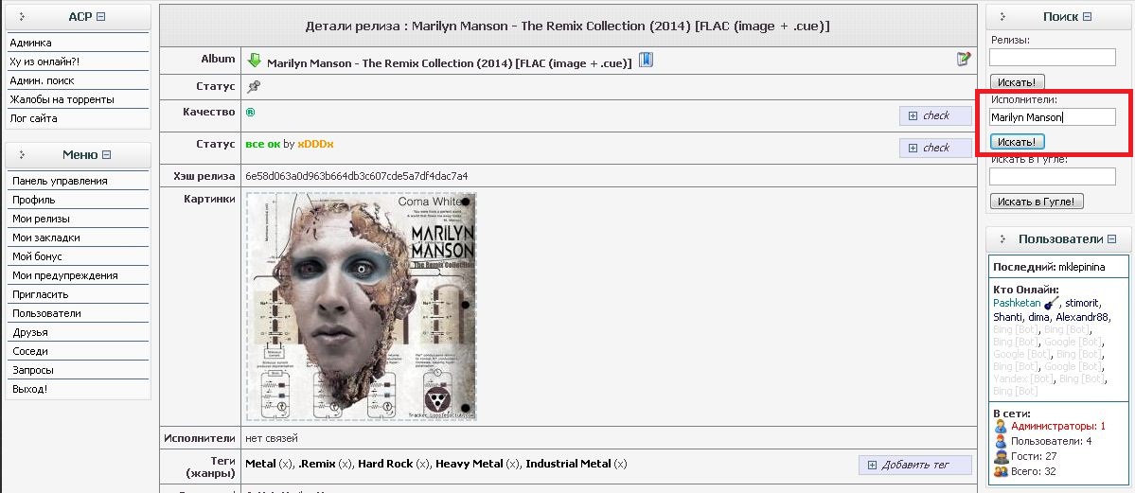The width and height of the screenshot is (1135, 493).
Task: Click the guitar icon next to Pashketan
Action: click(x=1053, y=303)
